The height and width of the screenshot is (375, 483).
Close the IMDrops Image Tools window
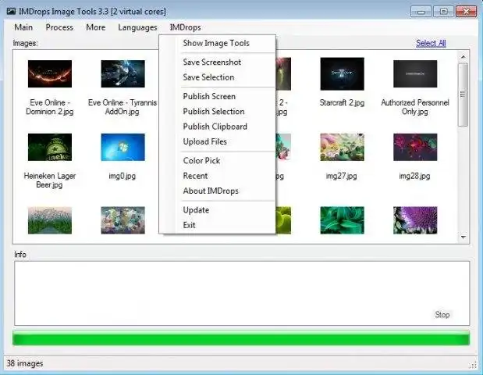467,12
